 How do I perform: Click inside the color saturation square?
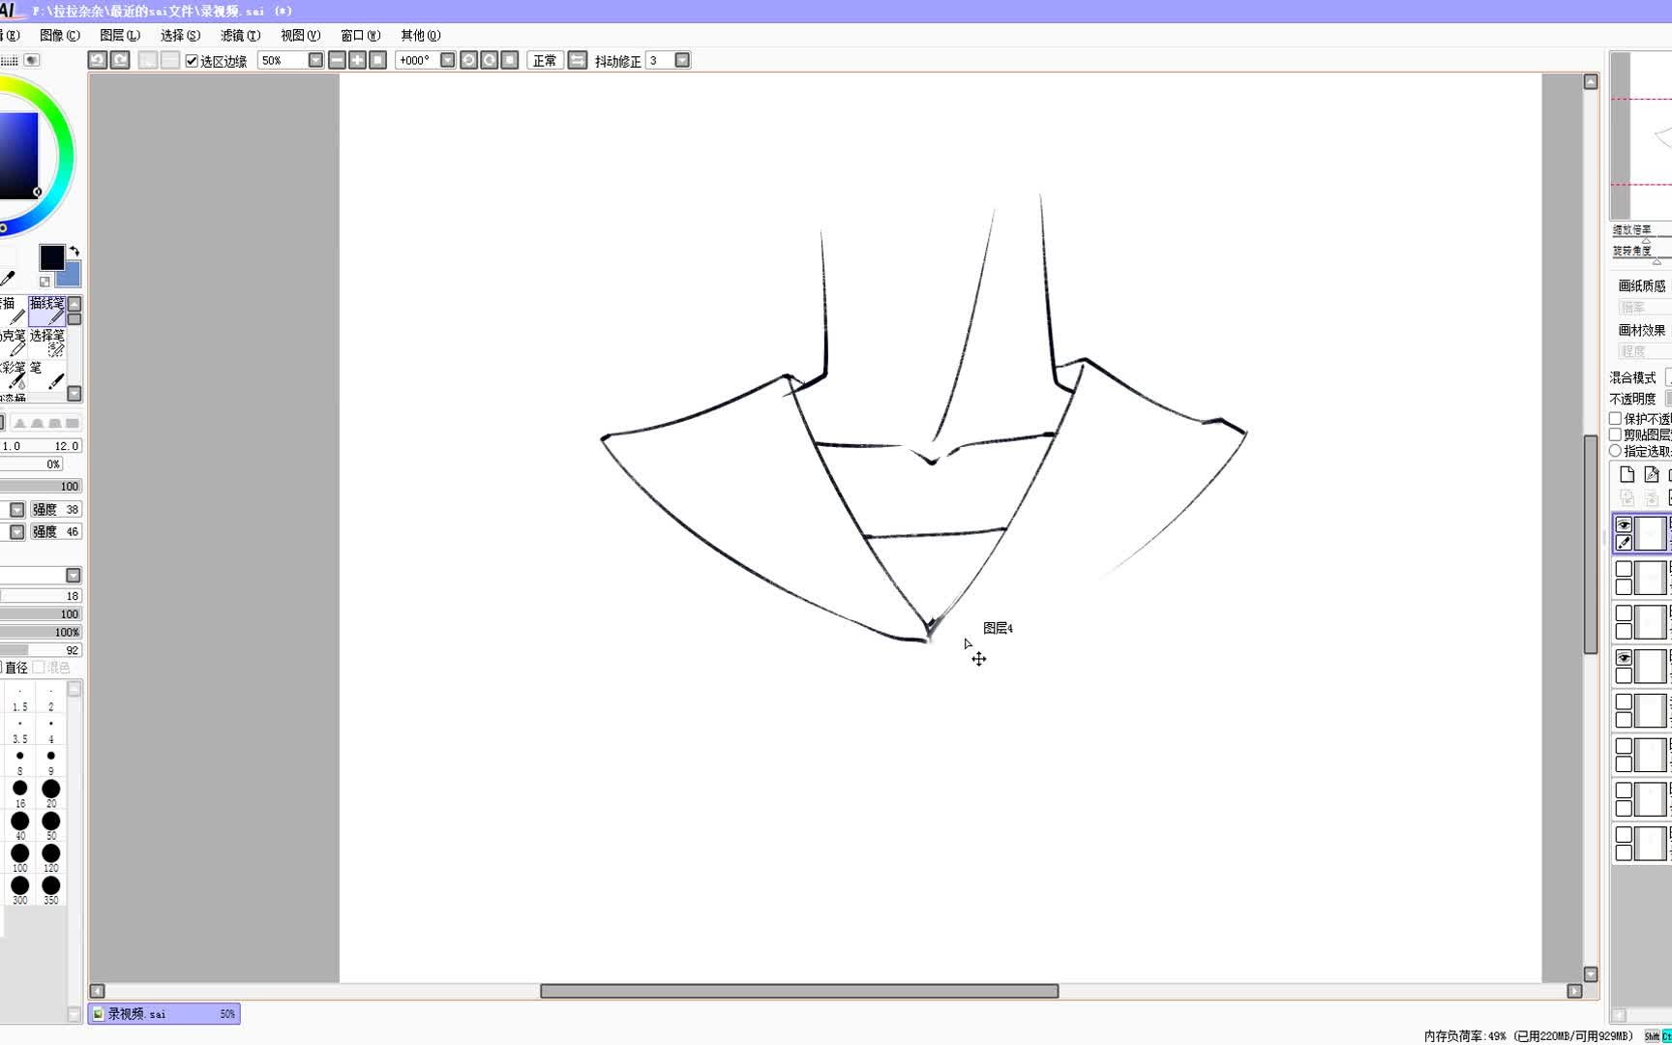pyautogui.click(x=17, y=155)
